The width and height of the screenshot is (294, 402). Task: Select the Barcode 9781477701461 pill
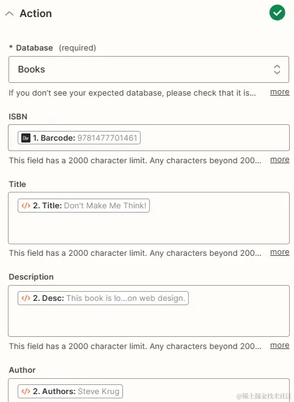point(79,138)
